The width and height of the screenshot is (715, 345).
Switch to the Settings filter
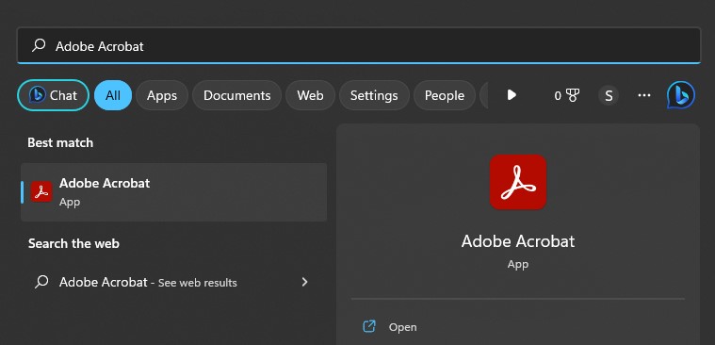coord(374,95)
